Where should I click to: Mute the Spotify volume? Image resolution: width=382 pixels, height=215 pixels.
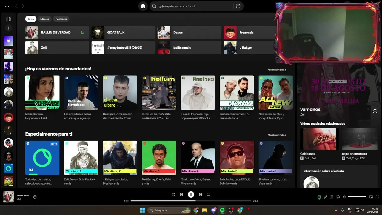pos(344,197)
